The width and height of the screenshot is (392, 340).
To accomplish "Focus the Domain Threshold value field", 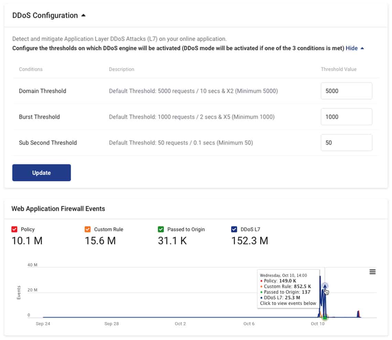I will point(346,91).
